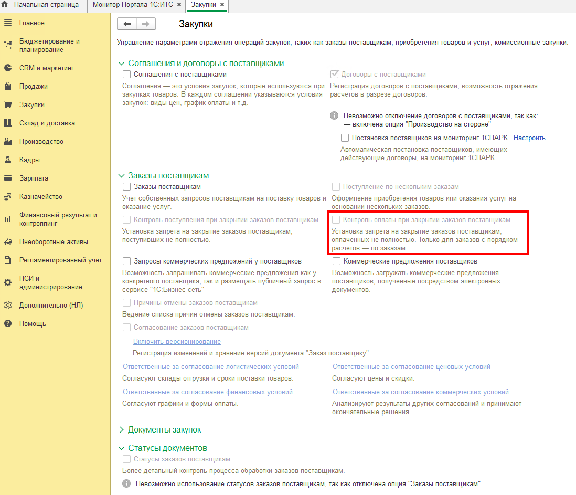Viewport: 576px width, 495px height.
Task: Open the Продажи shopping bag icon
Action: [8, 87]
